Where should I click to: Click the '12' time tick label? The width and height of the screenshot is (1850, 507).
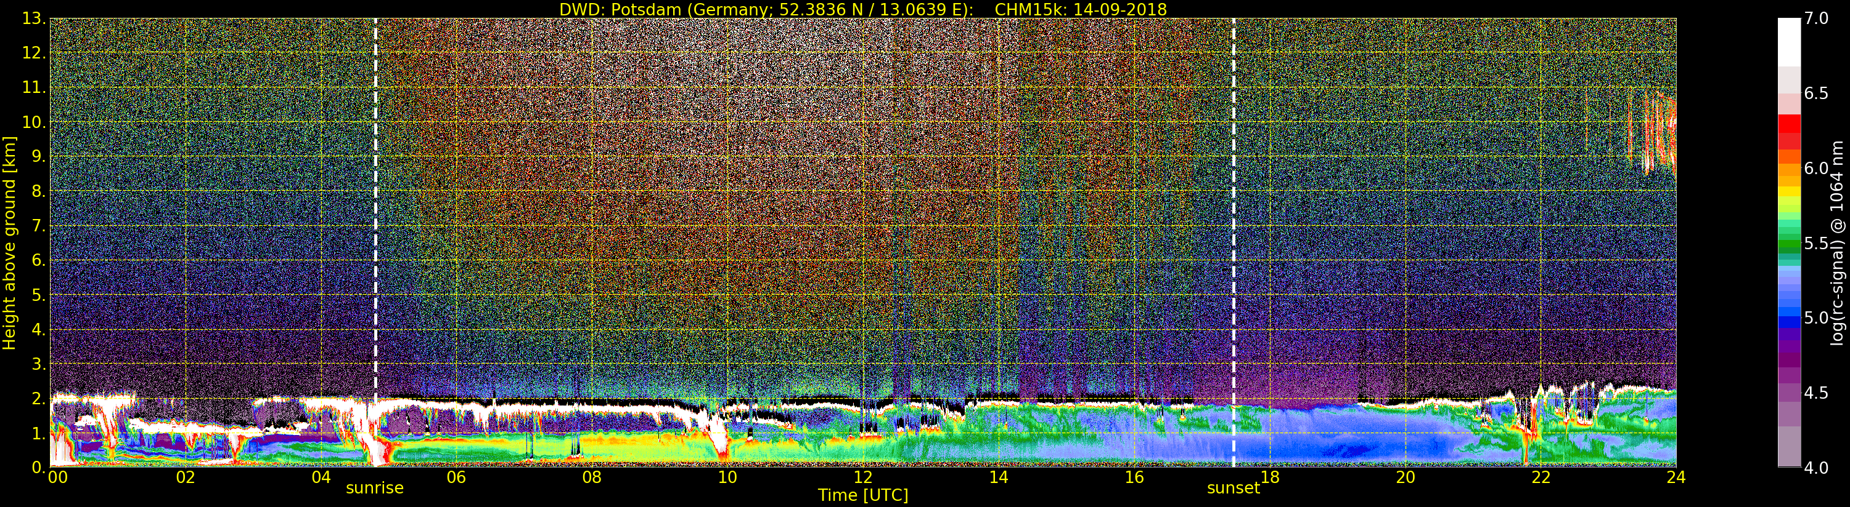863,477
